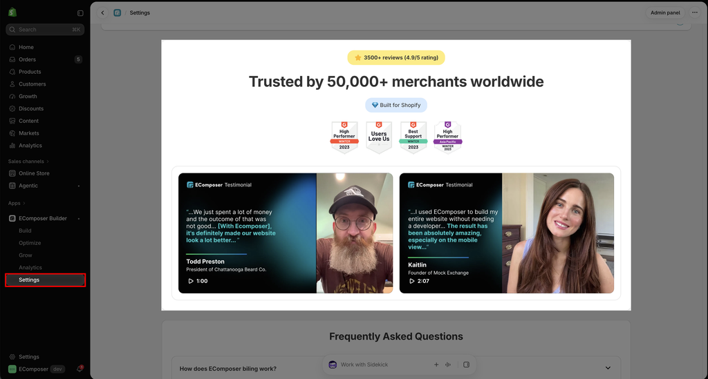
Task: Click the Products tag icon
Action: (x=12, y=72)
